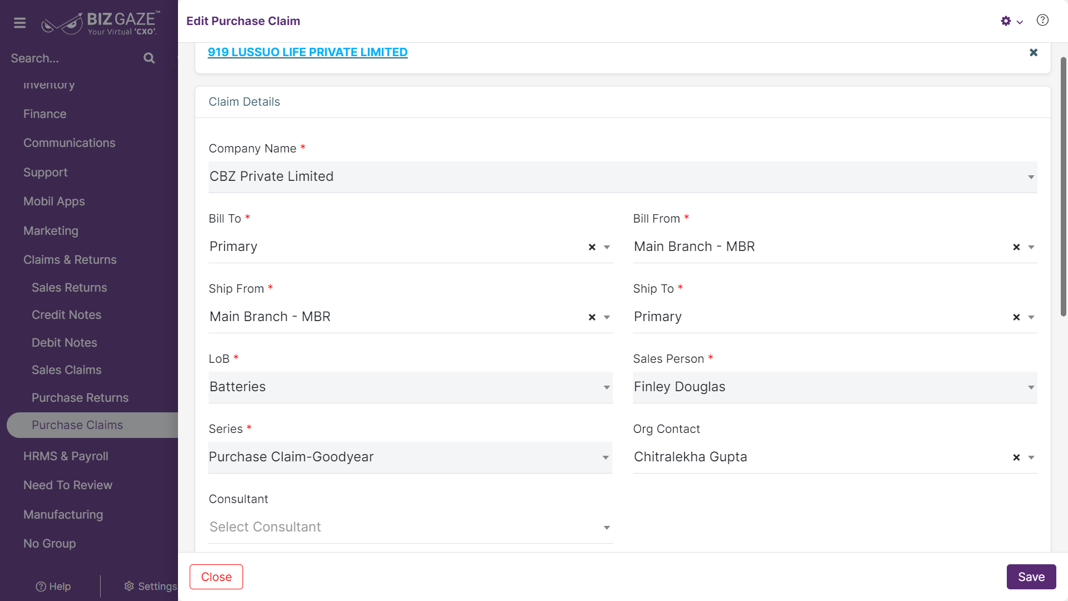The height and width of the screenshot is (601, 1068).
Task: Open the LoB Batteries dropdown
Action: point(411,387)
